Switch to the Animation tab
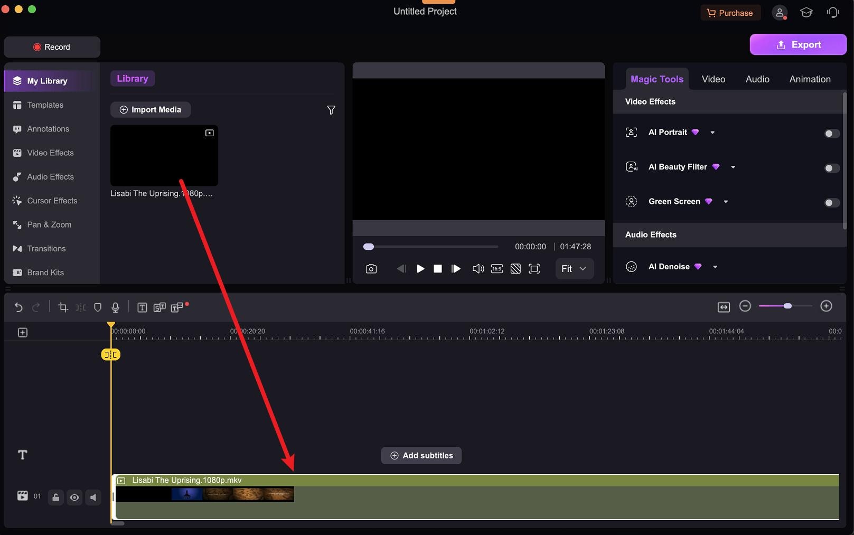This screenshot has height=535, width=854. [x=810, y=79]
